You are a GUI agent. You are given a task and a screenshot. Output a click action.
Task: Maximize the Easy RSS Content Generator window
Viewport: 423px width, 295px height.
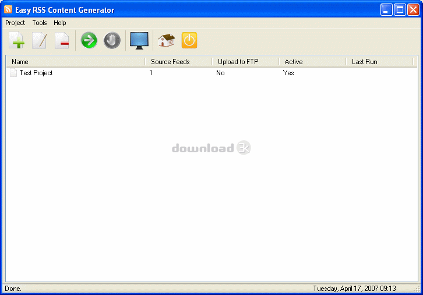point(400,10)
